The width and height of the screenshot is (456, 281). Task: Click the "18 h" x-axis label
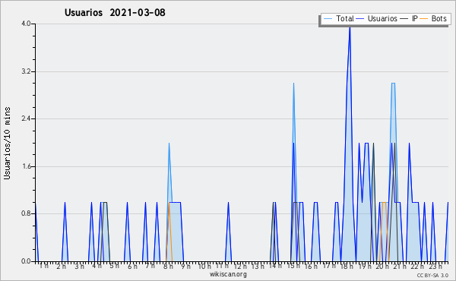[347, 266]
